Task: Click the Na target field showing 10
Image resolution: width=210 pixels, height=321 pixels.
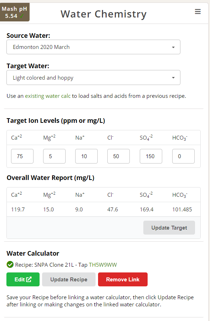Action: [x=87, y=156]
